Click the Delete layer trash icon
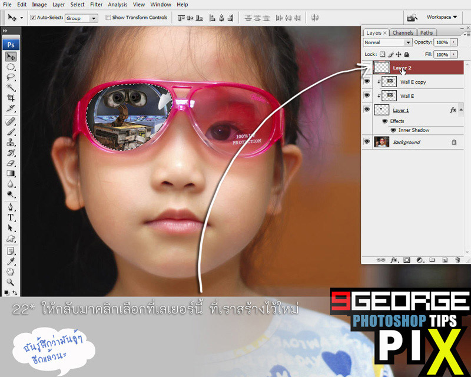 coord(457,260)
